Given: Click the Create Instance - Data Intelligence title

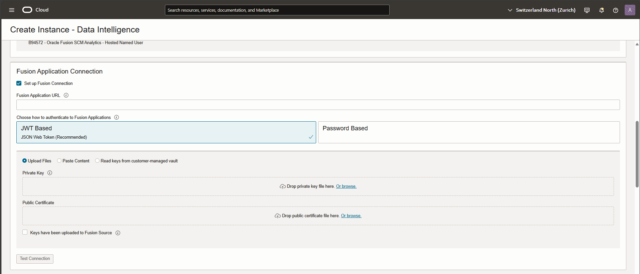Looking at the screenshot, I should click(x=75, y=30).
